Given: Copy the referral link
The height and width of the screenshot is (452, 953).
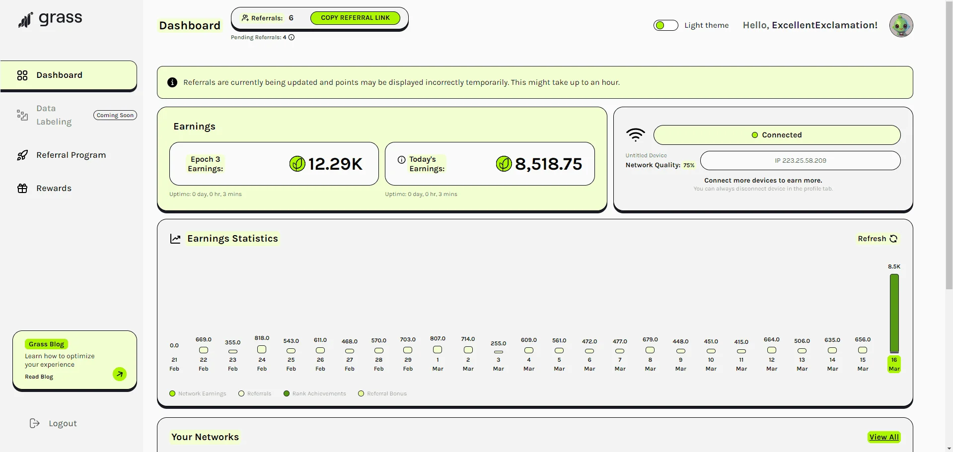Looking at the screenshot, I should point(355,18).
